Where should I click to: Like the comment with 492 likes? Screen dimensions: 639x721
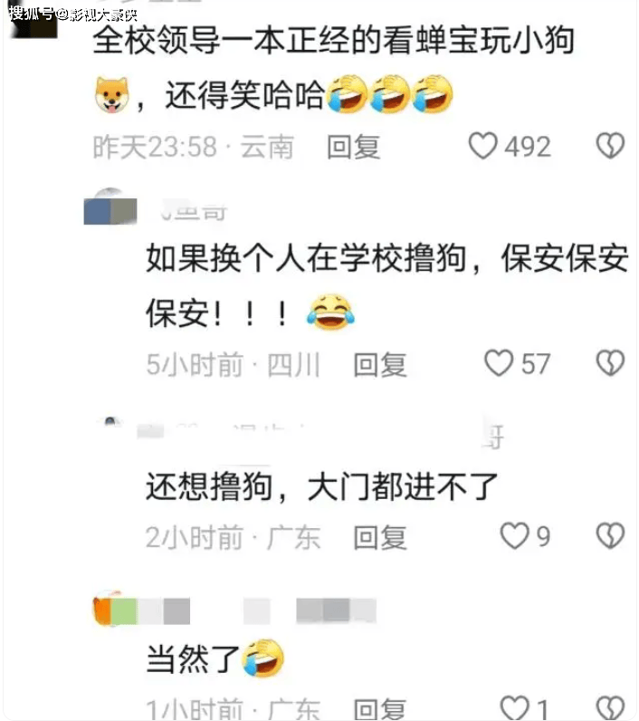click(482, 146)
